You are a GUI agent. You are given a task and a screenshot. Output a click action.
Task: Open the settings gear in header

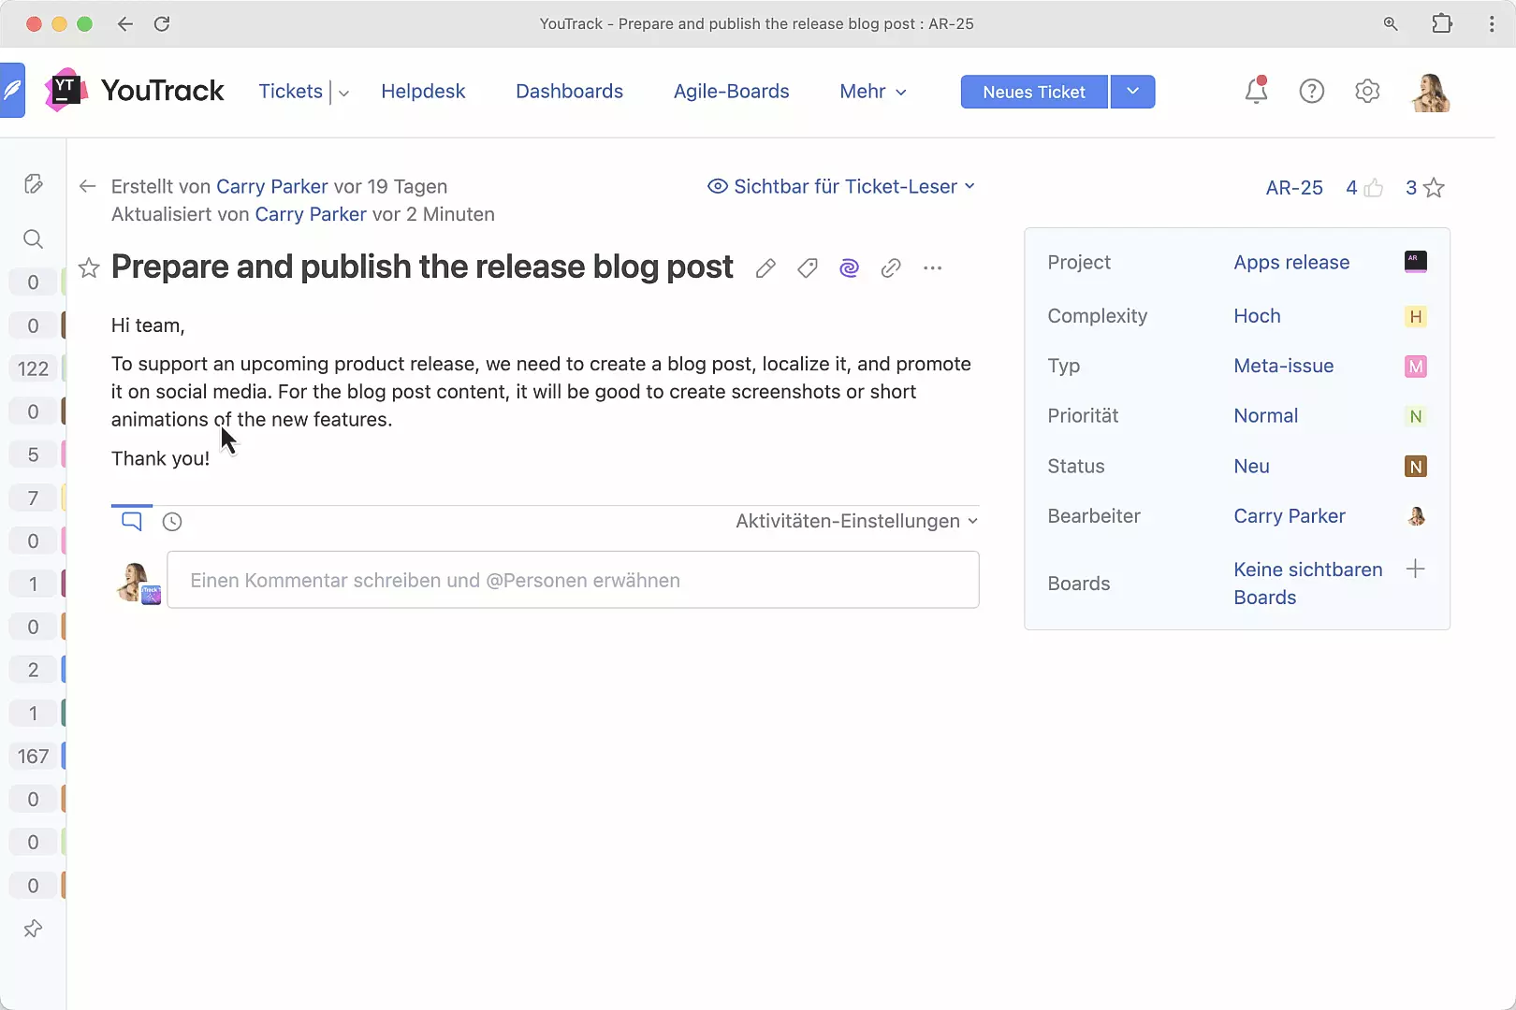click(x=1367, y=91)
